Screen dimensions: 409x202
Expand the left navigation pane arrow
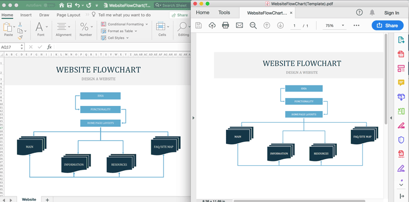click(x=193, y=118)
